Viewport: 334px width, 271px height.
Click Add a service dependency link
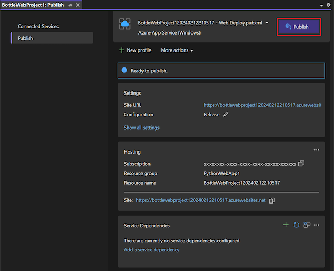pos(152,250)
